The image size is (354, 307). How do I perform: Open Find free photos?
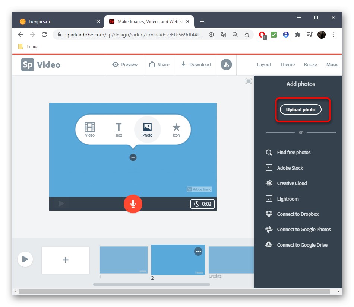294,152
